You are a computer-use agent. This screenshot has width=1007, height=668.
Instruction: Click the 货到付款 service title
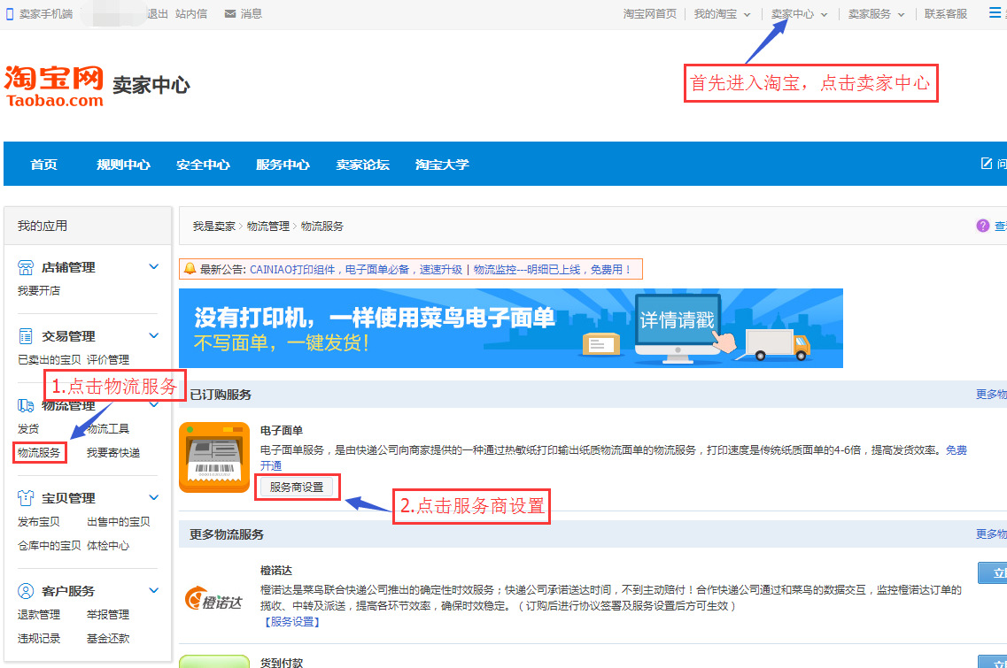[282, 662]
